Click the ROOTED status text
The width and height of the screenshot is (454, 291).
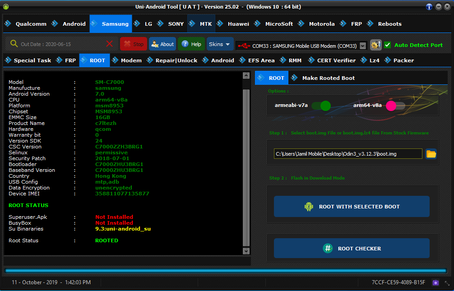(107, 240)
